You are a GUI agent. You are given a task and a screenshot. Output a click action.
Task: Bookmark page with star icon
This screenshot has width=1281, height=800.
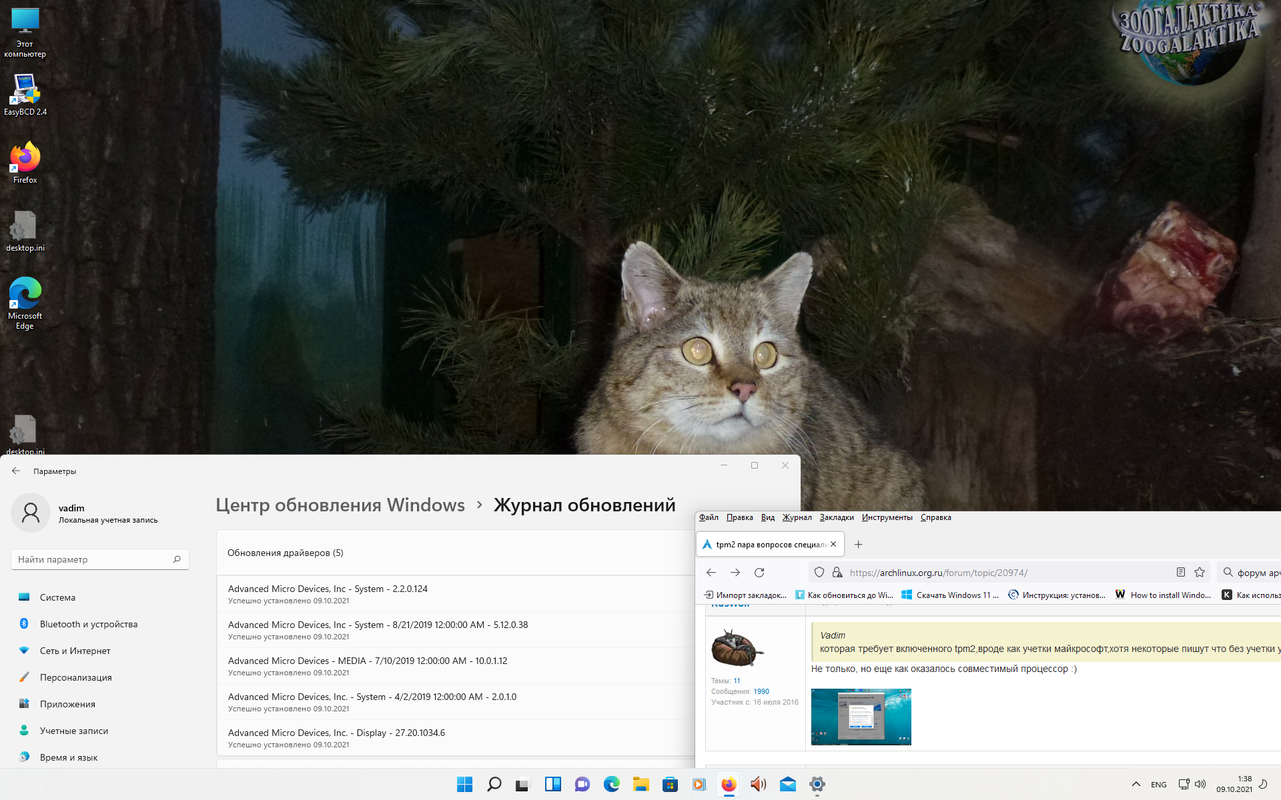click(1200, 573)
